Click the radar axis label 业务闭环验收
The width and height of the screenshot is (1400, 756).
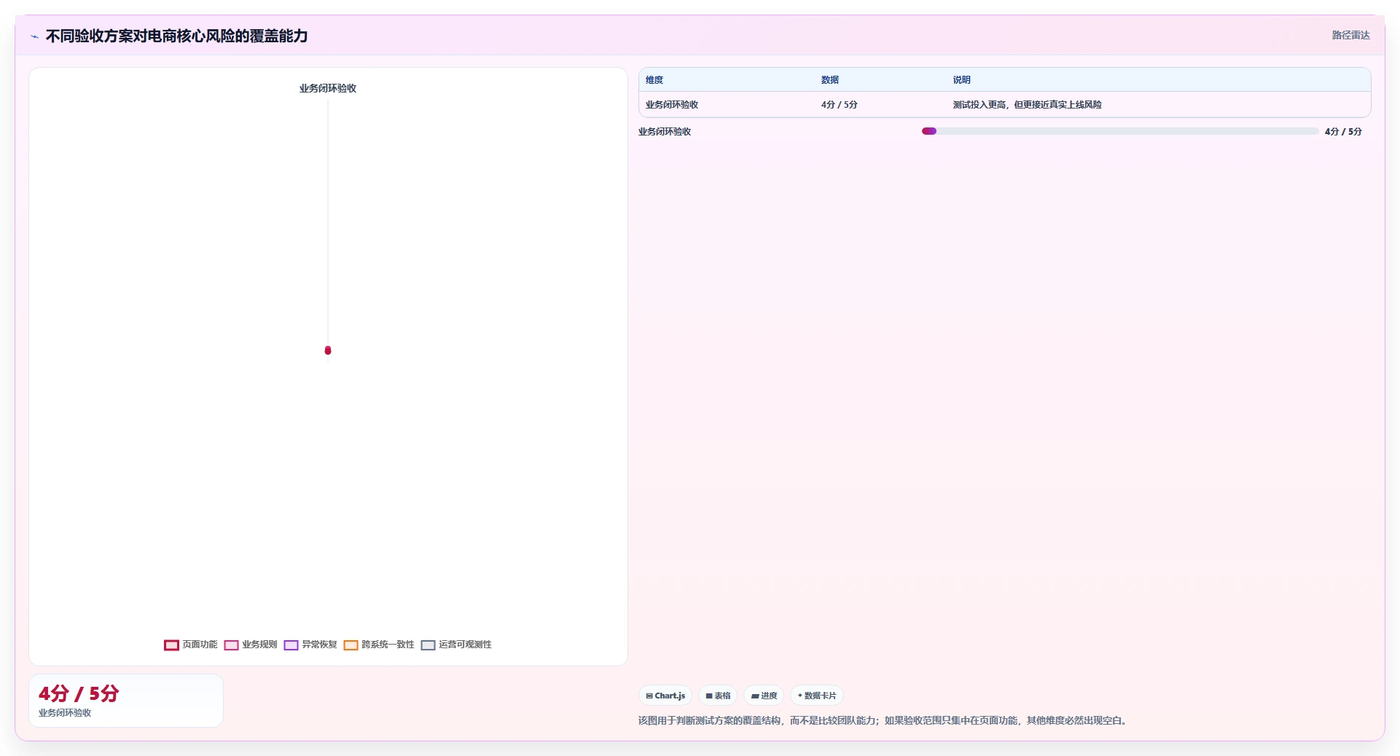(328, 88)
